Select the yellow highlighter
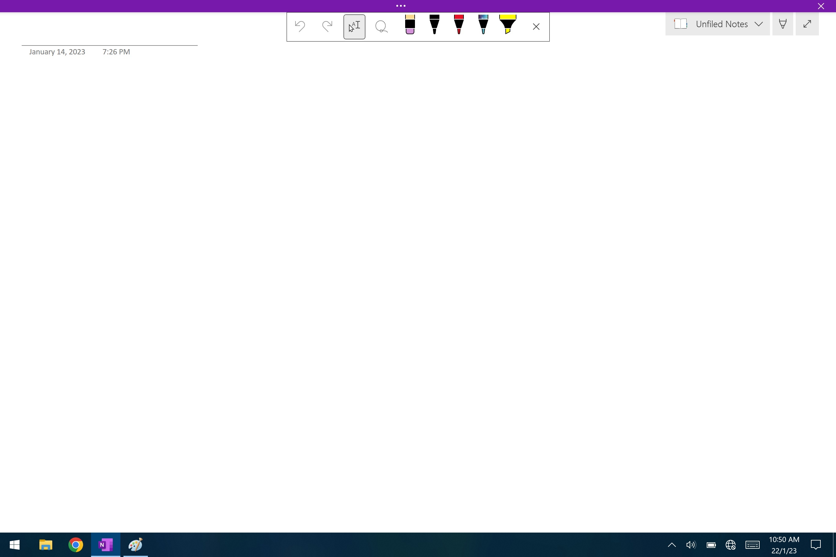The image size is (836, 557). [508, 26]
